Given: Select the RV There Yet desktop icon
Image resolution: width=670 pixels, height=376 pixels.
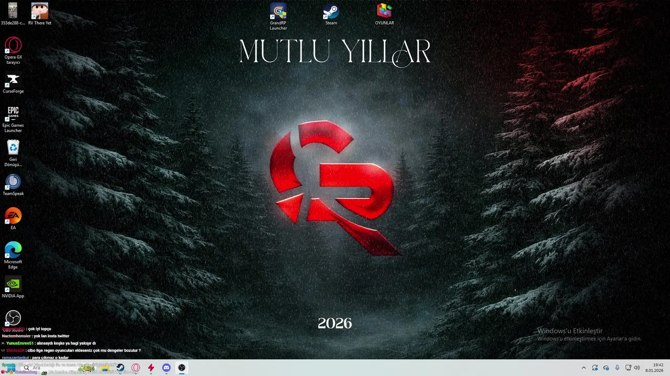Looking at the screenshot, I should pos(40,14).
